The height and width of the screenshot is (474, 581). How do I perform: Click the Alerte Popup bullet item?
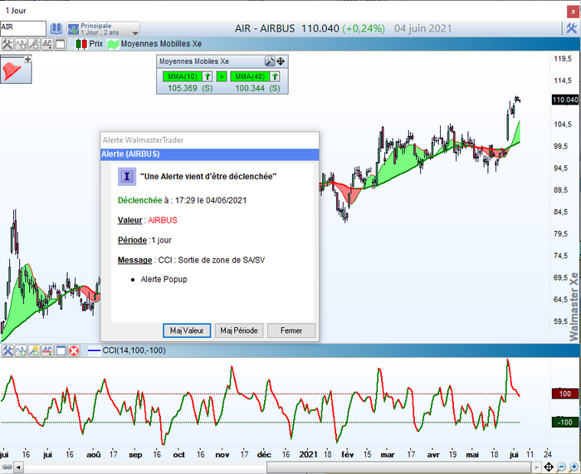click(164, 280)
